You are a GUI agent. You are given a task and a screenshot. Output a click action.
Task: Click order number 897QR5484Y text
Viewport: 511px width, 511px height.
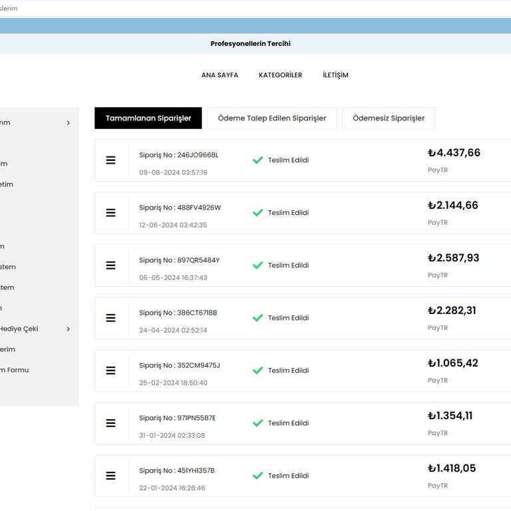click(179, 260)
